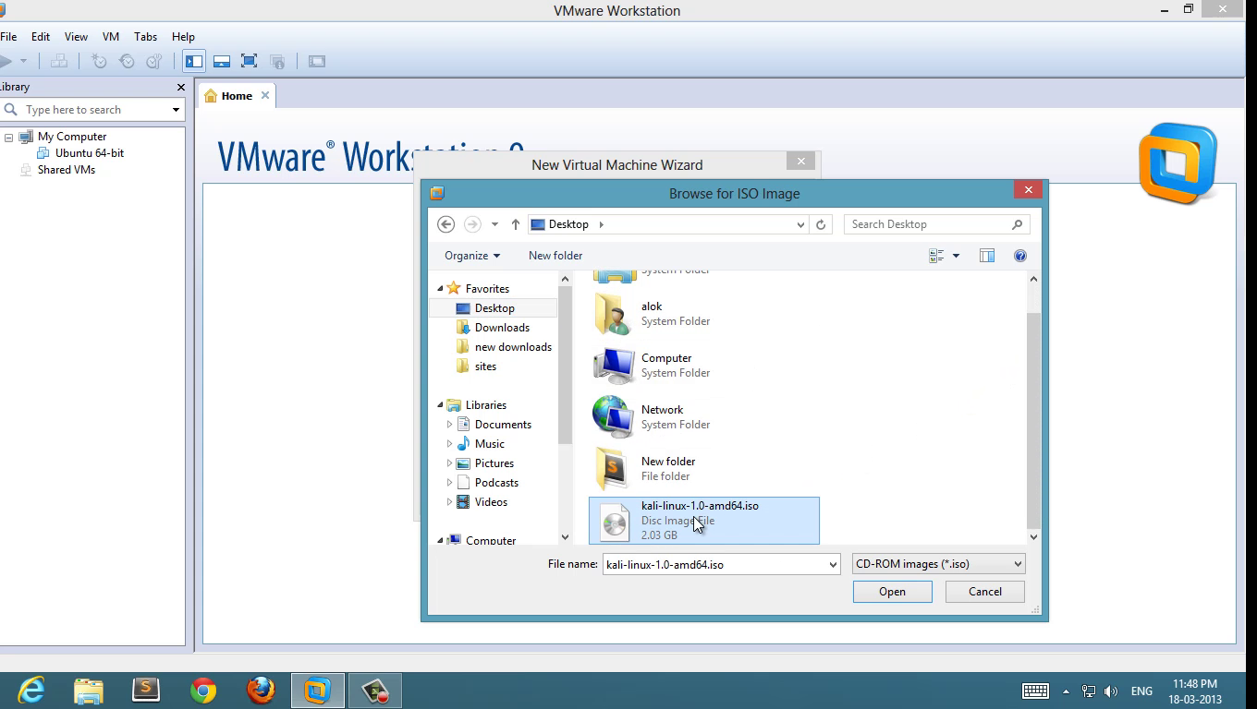
Task: Toggle the preview pane icon
Action: [987, 256]
